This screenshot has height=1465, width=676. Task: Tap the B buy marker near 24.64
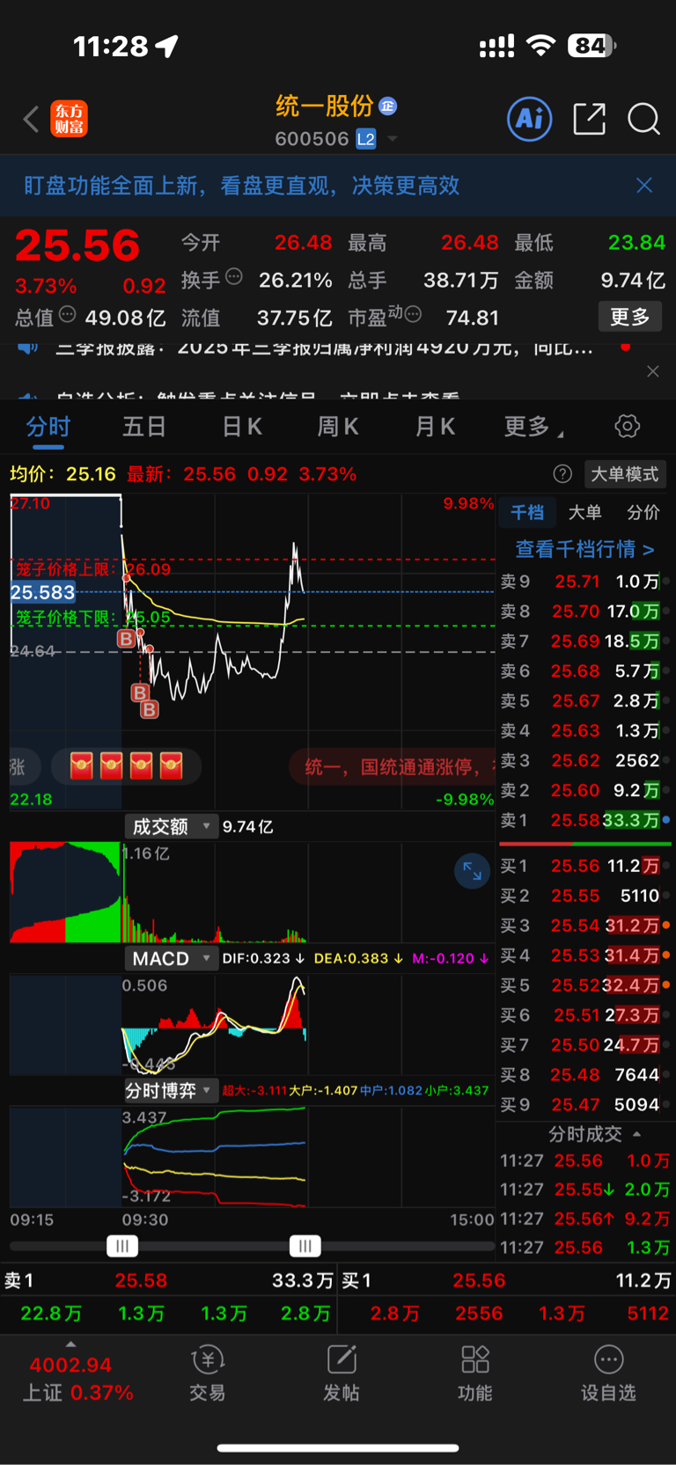[x=127, y=639]
